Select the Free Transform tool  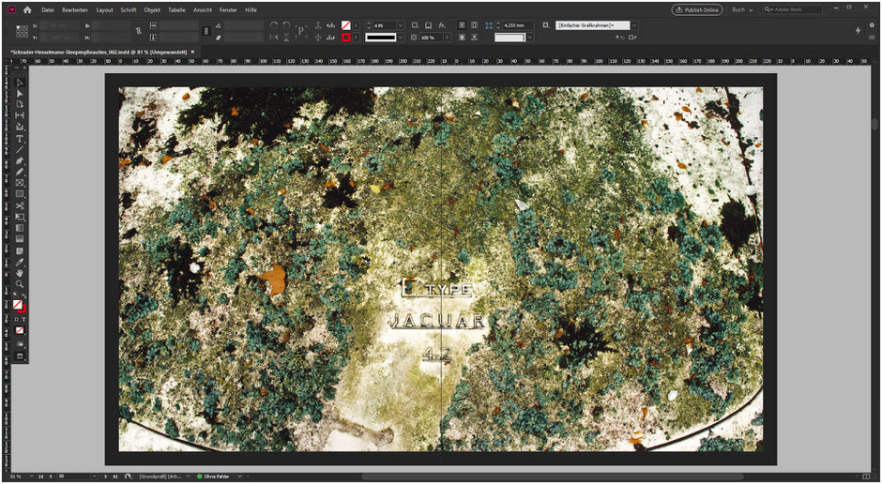(x=20, y=217)
